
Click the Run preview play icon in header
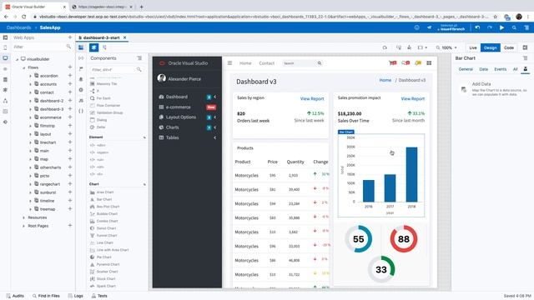[501, 27]
